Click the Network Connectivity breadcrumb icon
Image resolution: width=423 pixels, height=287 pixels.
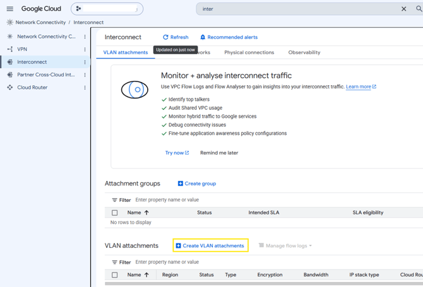(9, 22)
